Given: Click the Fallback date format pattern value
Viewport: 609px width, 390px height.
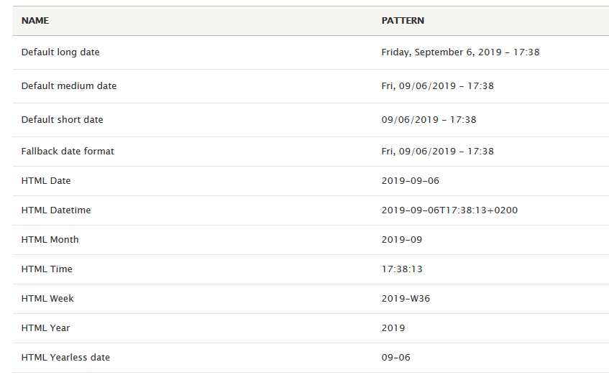Looking at the screenshot, I should point(437,152).
